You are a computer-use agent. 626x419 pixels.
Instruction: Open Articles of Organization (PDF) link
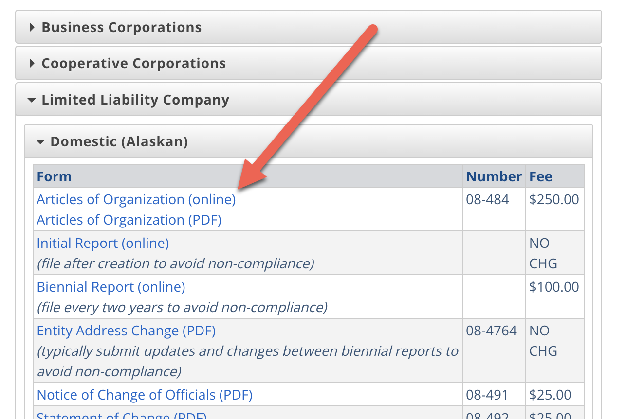tap(129, 220)
